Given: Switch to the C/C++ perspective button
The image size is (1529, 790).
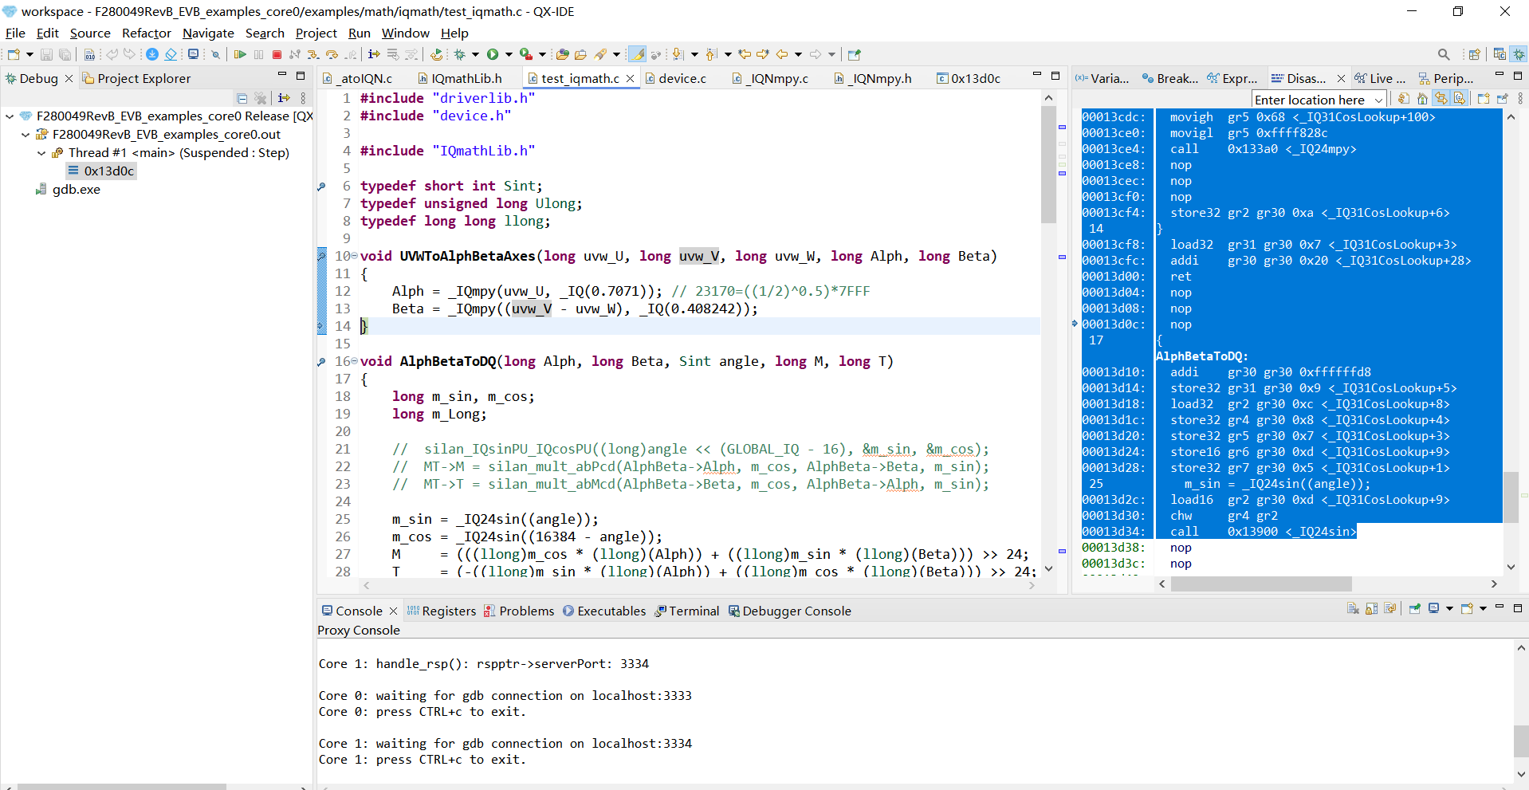Looking at the screenshot, I should tap(1500, 54).
